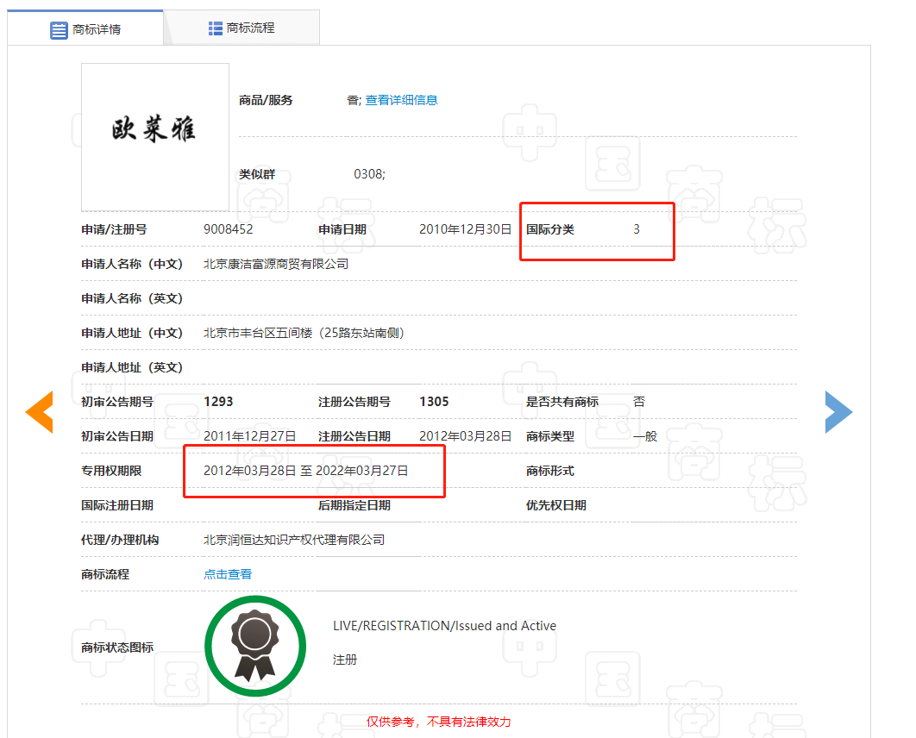Select preliminary announcement number 1293
The width and height of the screenshot is (916, 738).
[218, 402]
